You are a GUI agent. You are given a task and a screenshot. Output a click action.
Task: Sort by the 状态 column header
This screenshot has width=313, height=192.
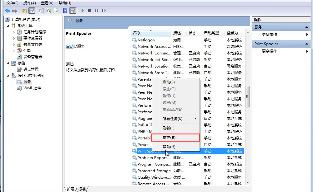[194, 33]
